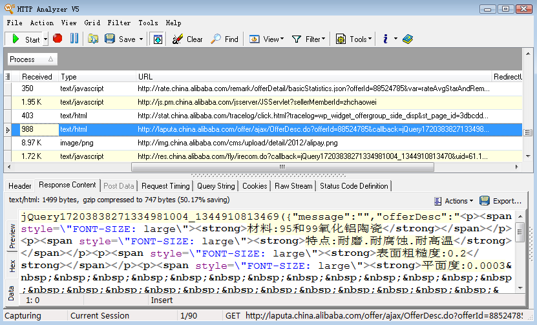This screenshot has width=537, height=325.
Task: Click the Current Session status entry
Action: [x=100, y=316]
